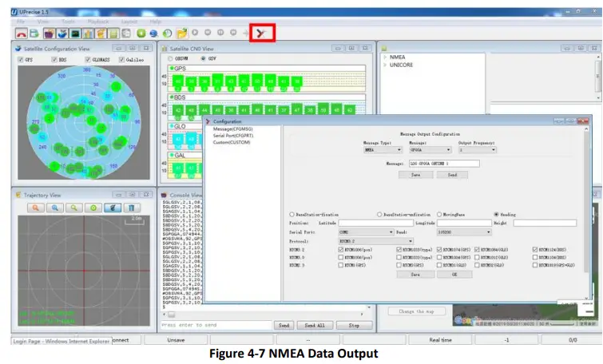The height and width of the screenshot is (364, 603).
Task: Select the OBSVM radio button
Action: pos(170,59)
